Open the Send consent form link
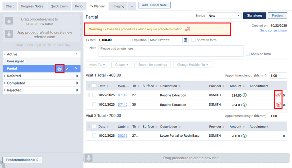The width and height of the screenshot is (292, 168). (x=273, y=30)
